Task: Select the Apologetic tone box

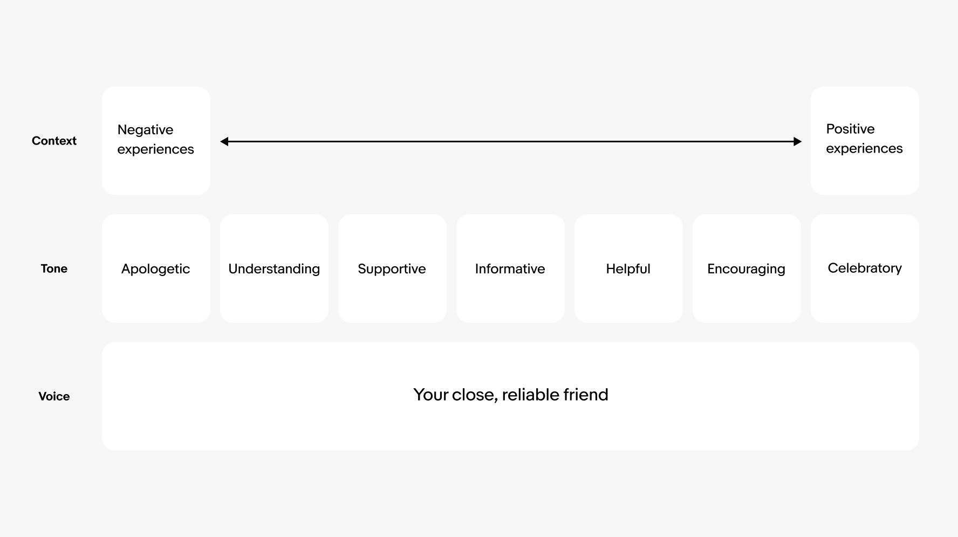Action: 156,268
